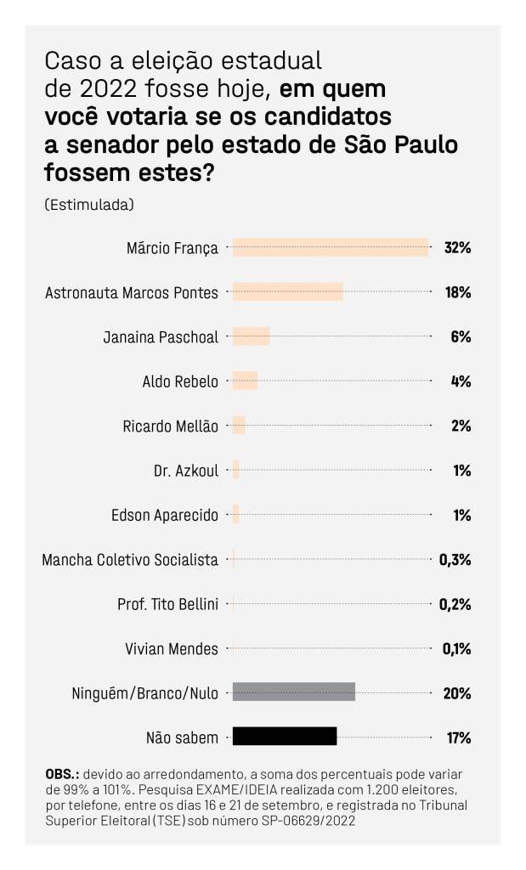This screenshot has height=870, width=526.
Task: Click the gray Ninguém/Branco/Nulo bar
Action: 293,692
